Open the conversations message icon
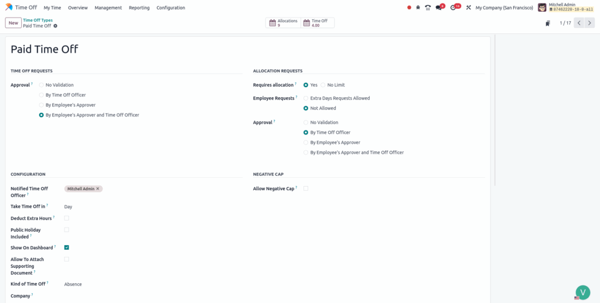The width and height of the screenshot is (600, 303). click(x=439, y=8)
